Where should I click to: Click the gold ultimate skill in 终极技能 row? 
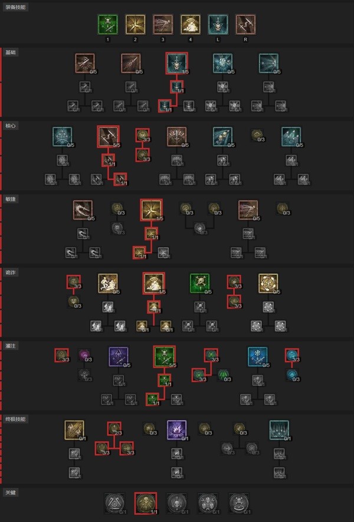point(74,430)
